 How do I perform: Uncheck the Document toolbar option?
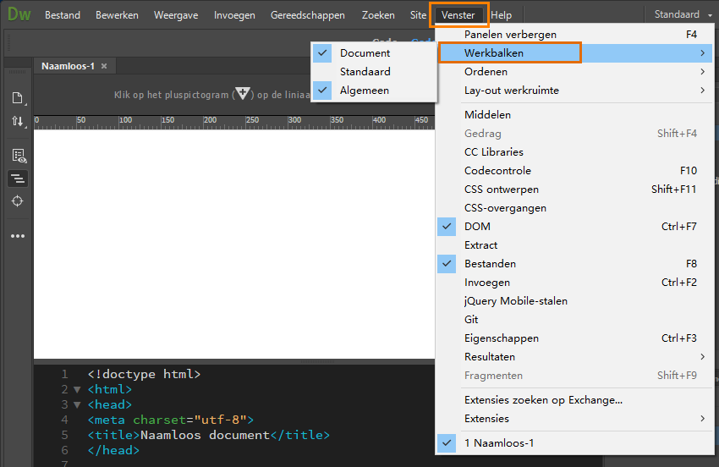point(365,53)
